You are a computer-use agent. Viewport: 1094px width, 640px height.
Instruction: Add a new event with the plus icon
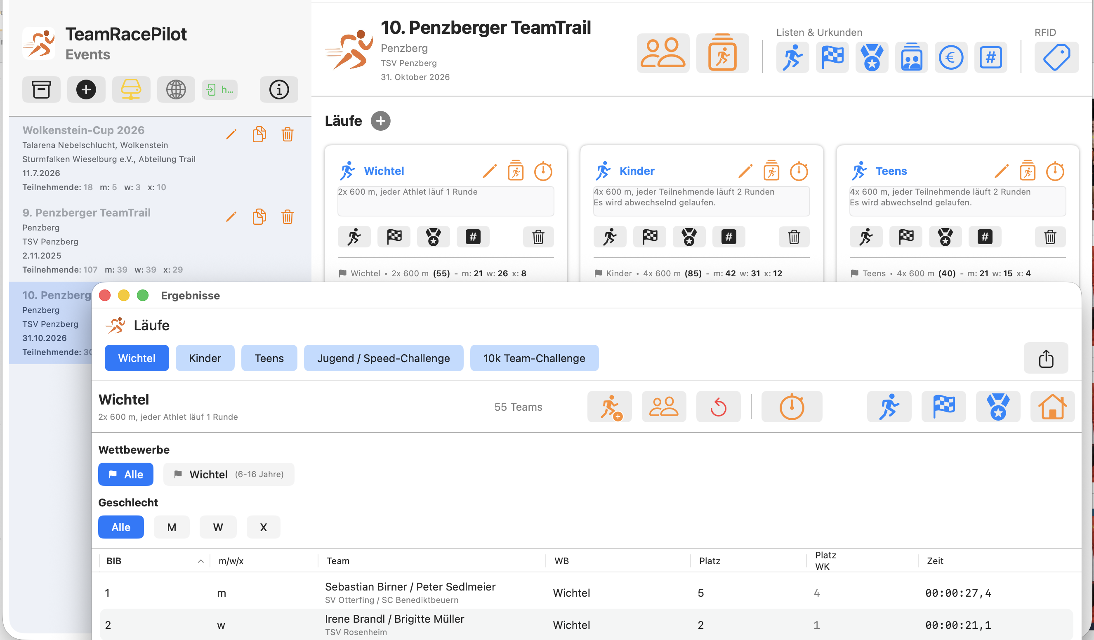pos(86,89)
